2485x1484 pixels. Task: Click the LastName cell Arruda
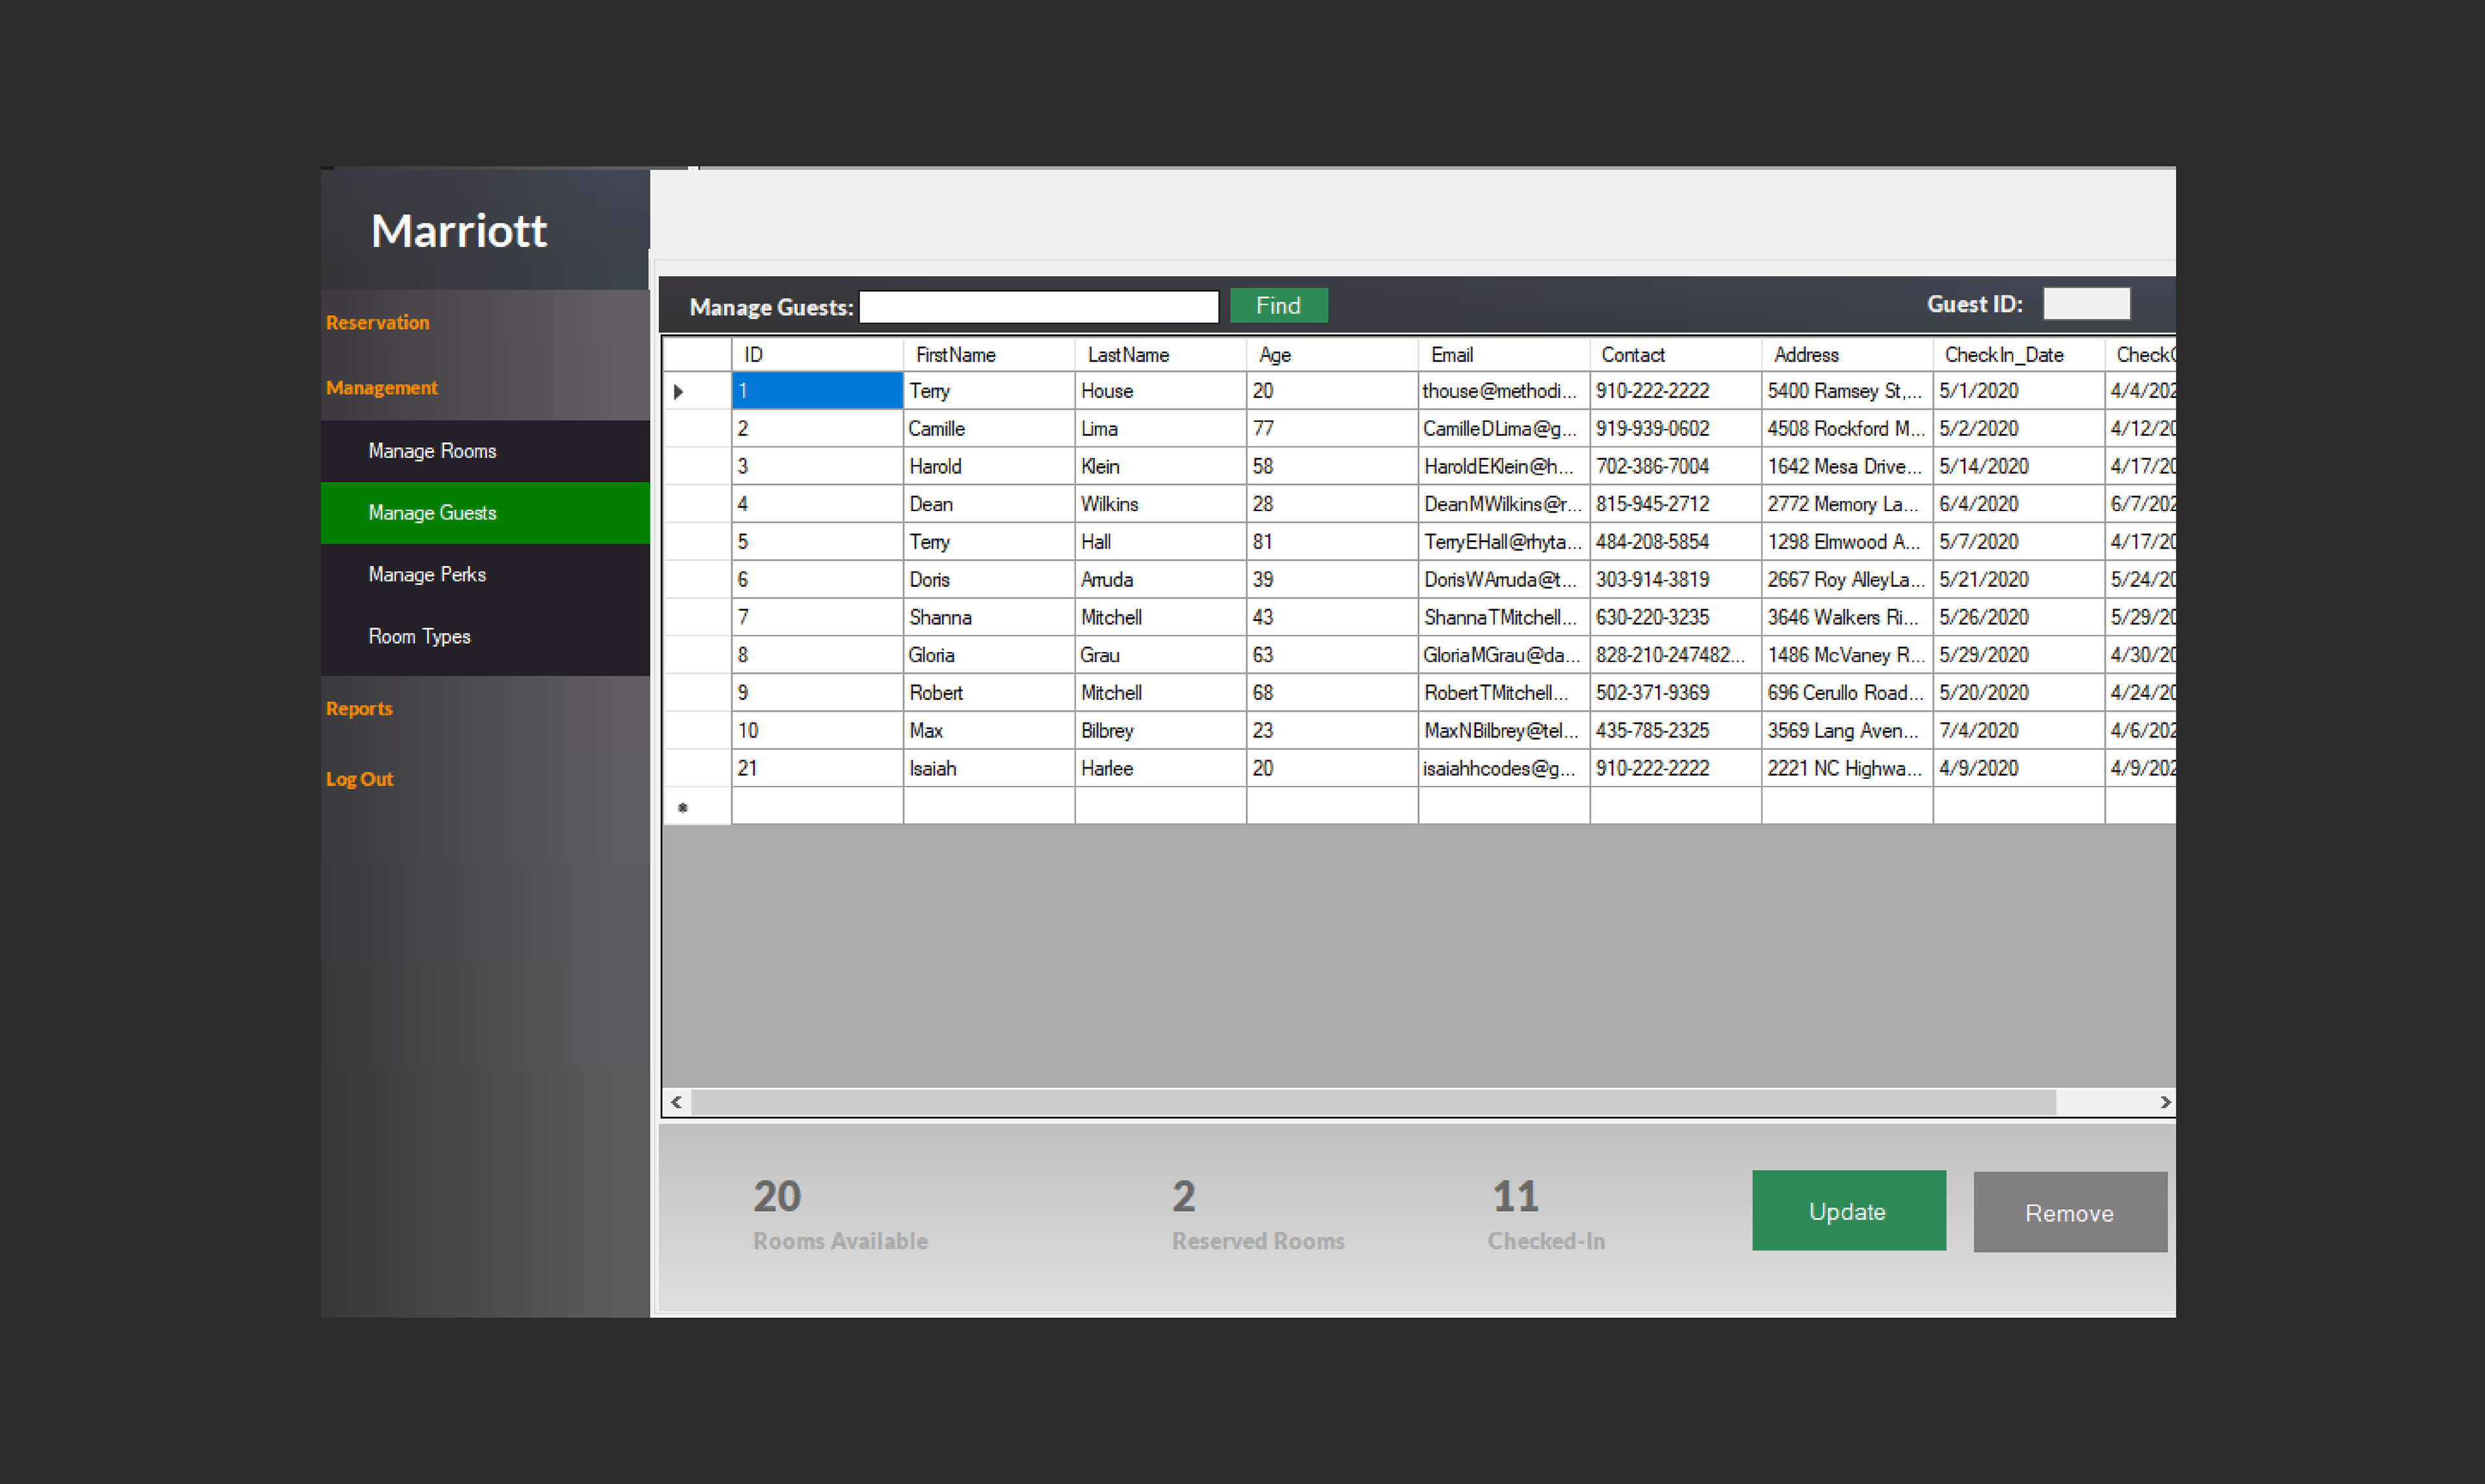[1162, 580]
